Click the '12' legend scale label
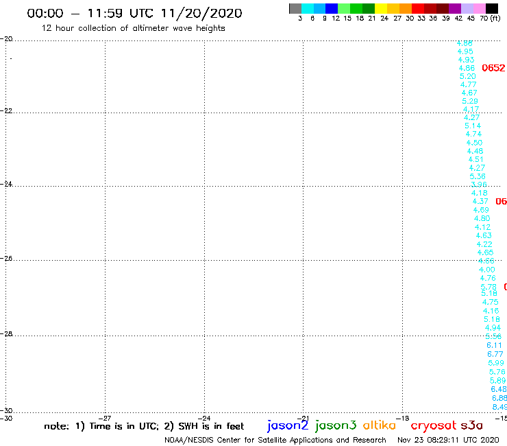 pyautogui.click(x=336, y=19)
